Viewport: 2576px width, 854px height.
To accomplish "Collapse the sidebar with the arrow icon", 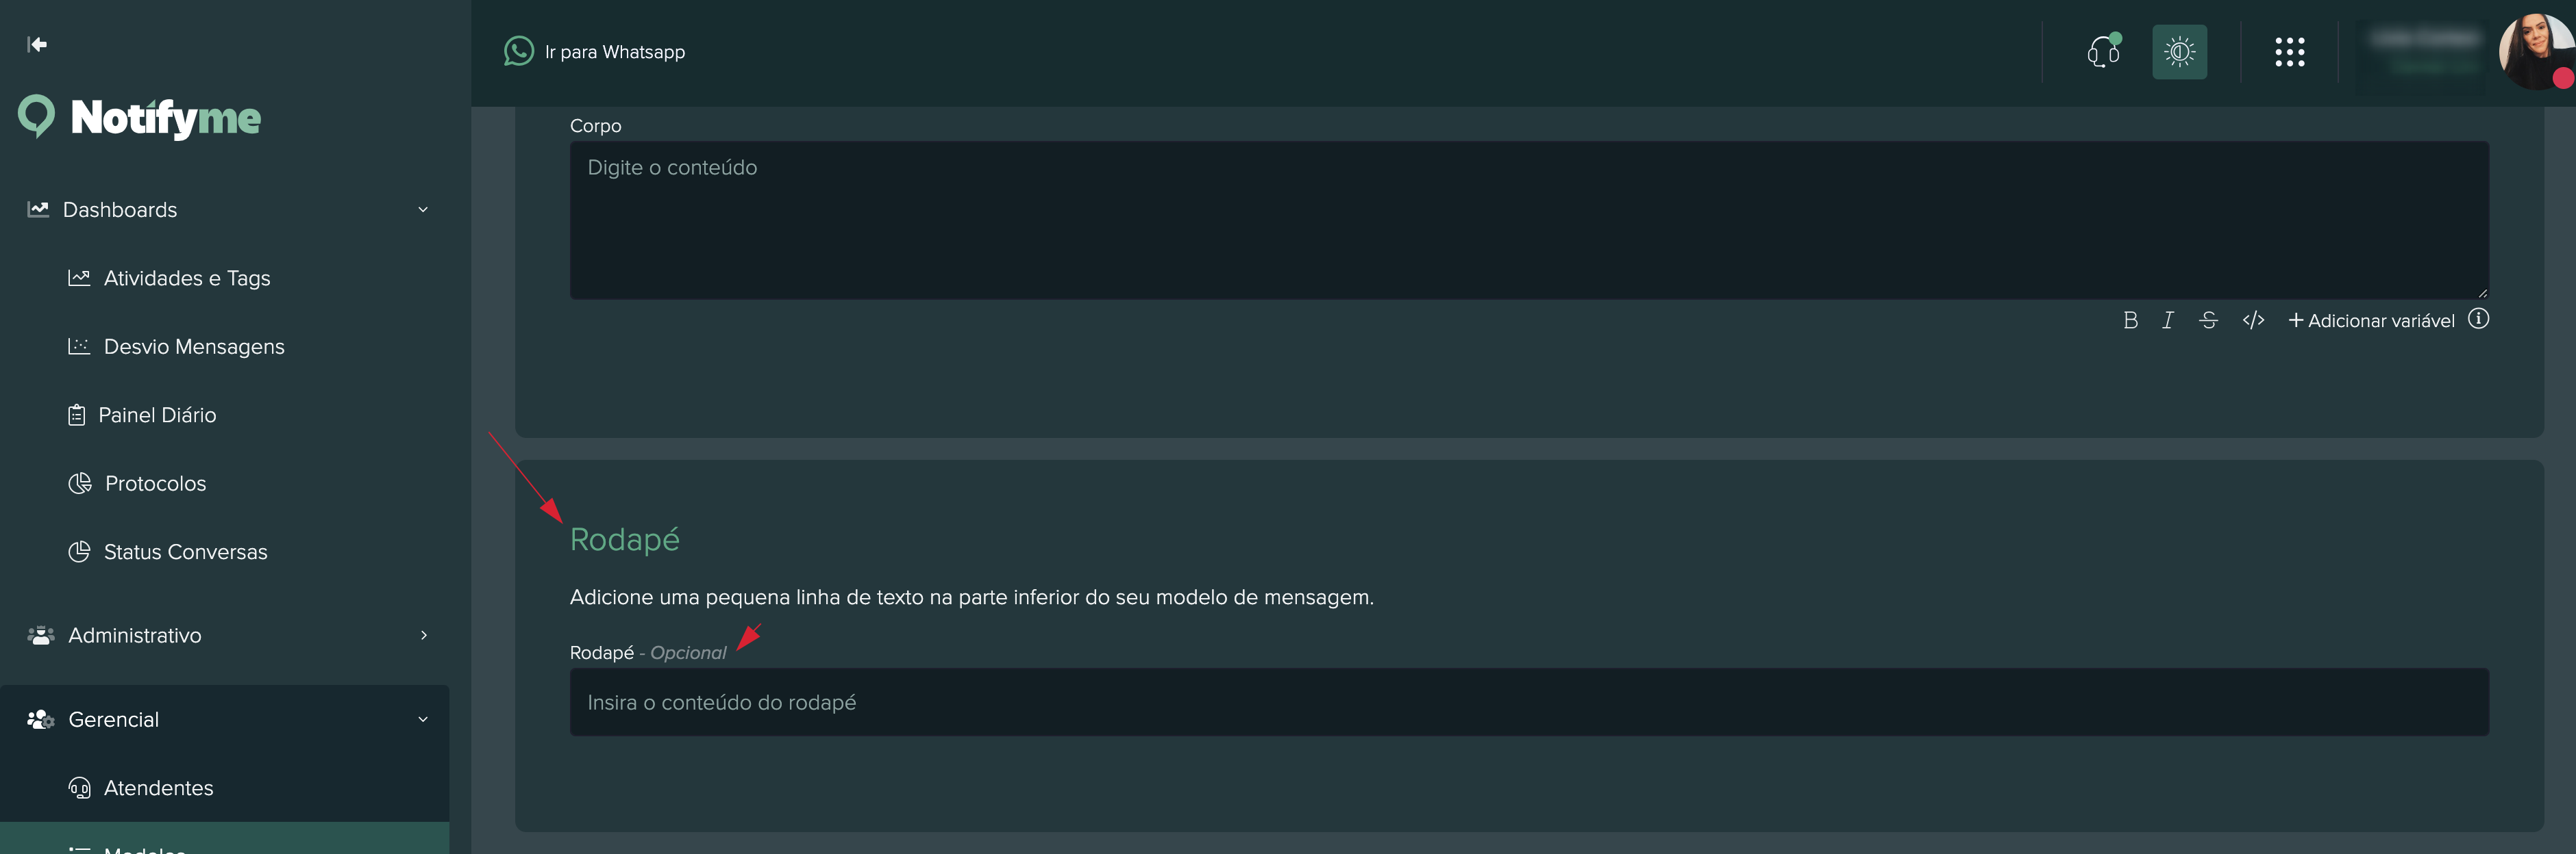I will (37, 44).
